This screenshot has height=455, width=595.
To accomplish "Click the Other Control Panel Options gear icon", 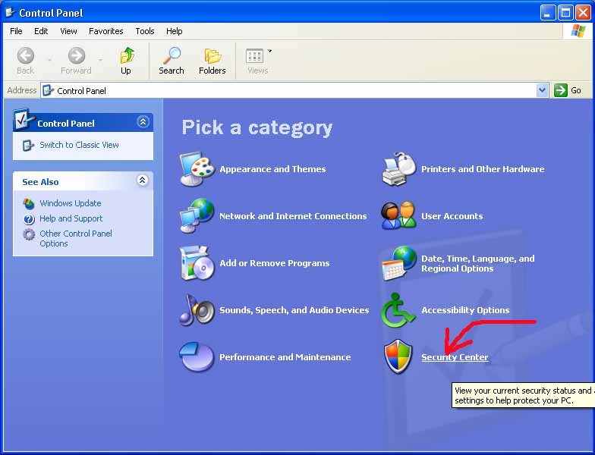I will click(x=29, y=235).
